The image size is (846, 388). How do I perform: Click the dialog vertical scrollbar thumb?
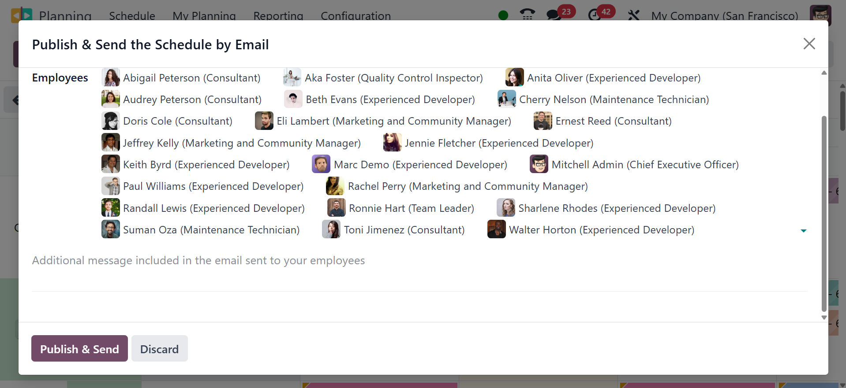pos(824,211)
